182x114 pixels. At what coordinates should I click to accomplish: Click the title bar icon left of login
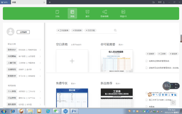153,2
